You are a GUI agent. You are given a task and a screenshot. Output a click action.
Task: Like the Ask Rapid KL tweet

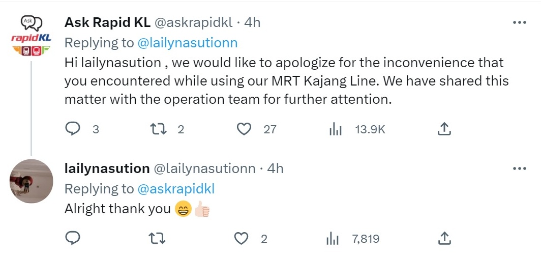(x=245, y=129)
